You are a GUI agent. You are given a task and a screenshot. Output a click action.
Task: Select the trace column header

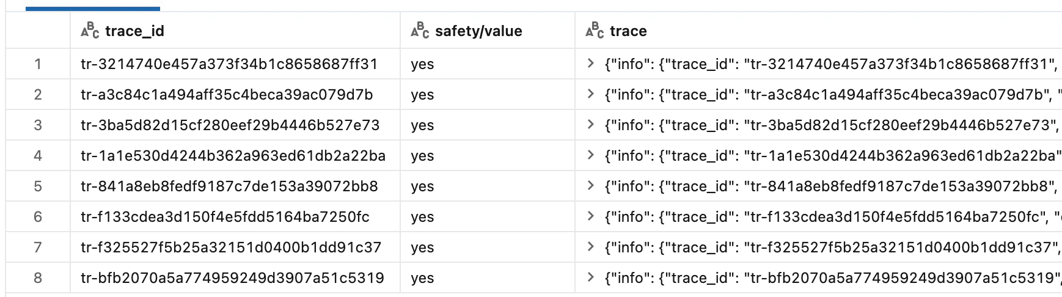[x=628, y=31]
